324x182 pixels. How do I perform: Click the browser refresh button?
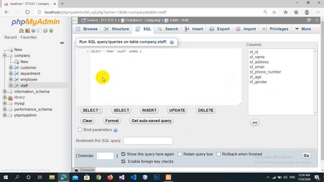[x=27, y=12]
